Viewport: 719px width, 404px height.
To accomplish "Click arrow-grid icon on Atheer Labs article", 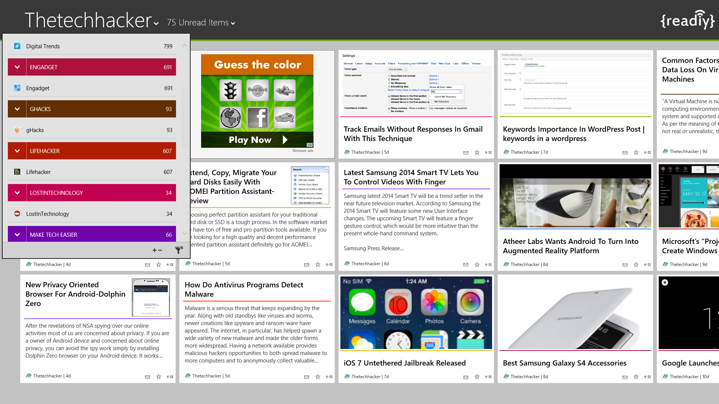I will [x=647, y=265].
